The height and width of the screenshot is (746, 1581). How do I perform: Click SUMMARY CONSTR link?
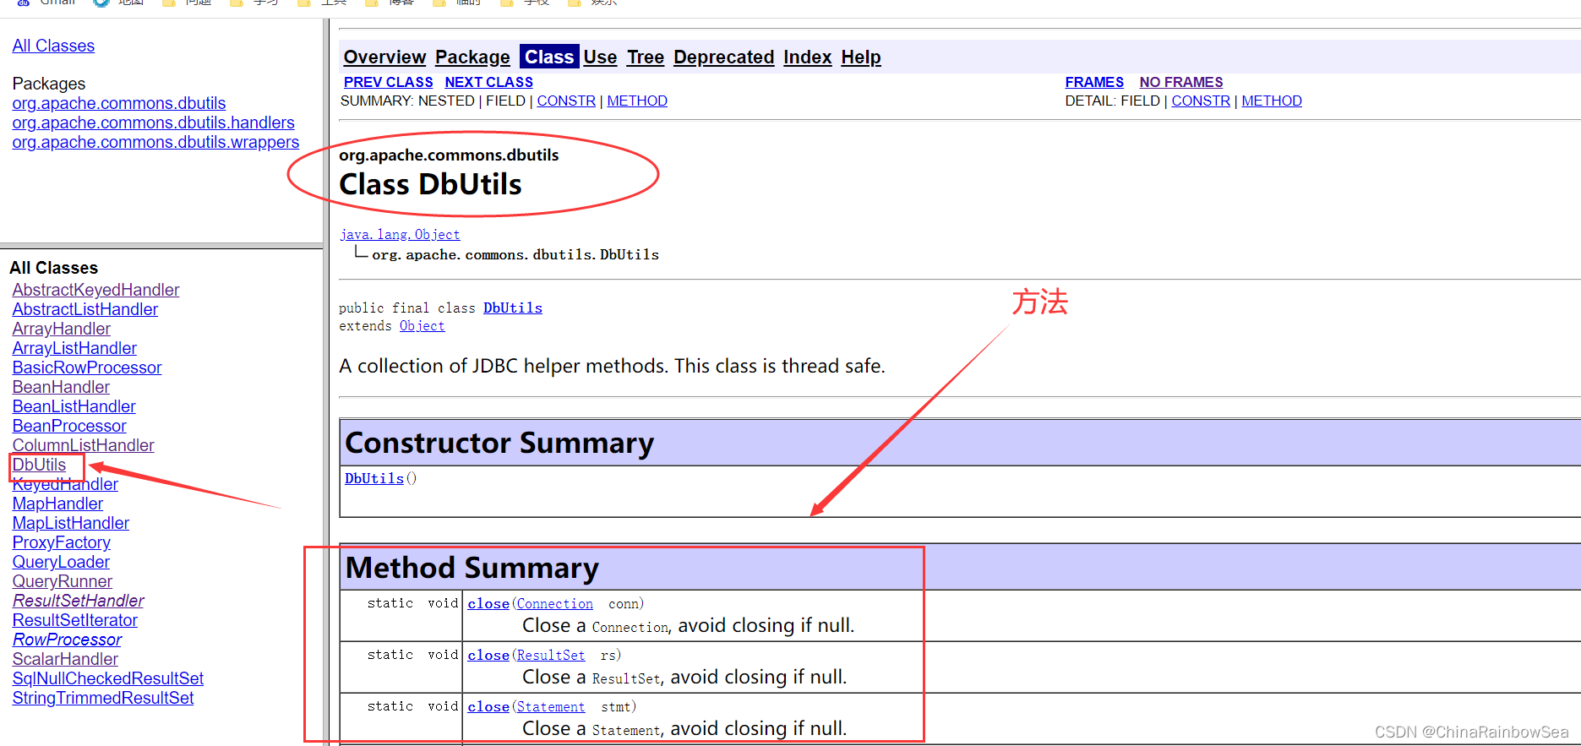click(566, 101)
